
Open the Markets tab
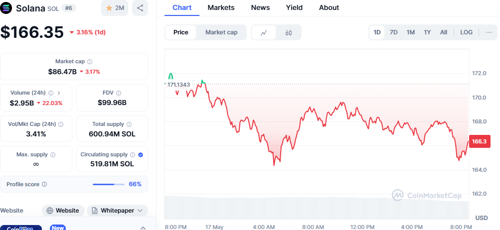pos(221,7)
